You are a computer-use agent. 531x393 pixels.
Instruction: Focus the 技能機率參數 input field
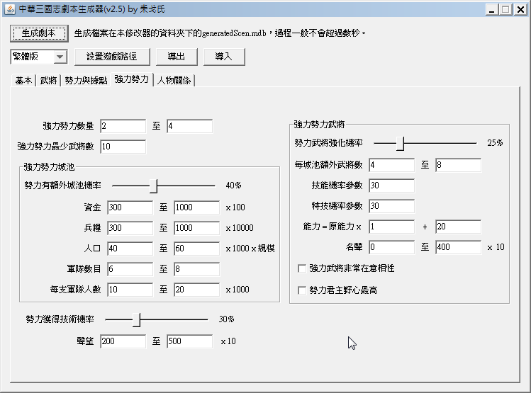click(391, 186)
